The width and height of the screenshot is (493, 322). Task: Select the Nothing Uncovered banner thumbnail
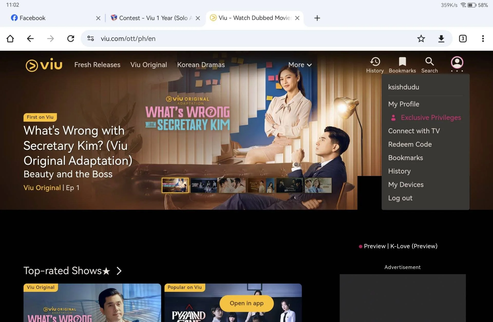click(x=290, y=185)
